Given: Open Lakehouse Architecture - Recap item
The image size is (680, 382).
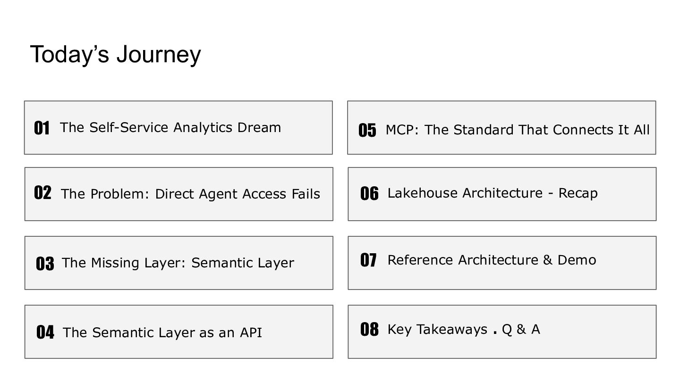Looking at the screenshot, I should pyautogui.click(x=493, y=193).
